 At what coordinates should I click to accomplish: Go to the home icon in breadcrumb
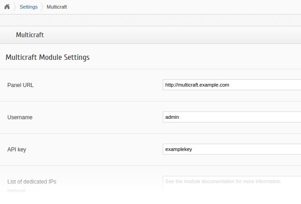coord(7,7)
